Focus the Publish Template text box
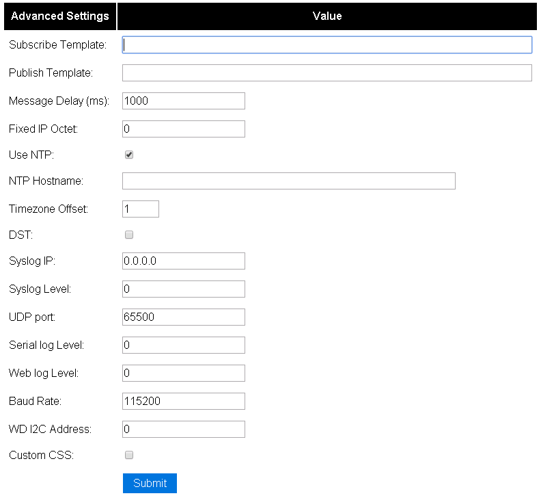The height and width of the screenshot is (498, 541). click(327, 73)
